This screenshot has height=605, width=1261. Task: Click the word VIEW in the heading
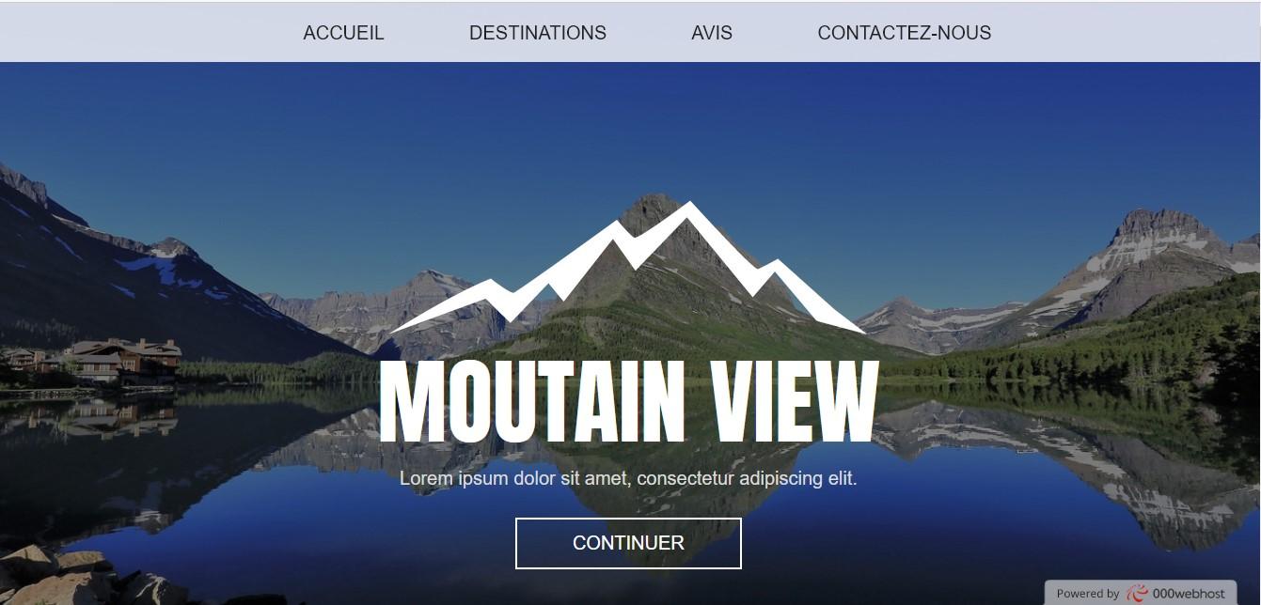point(796,402)
